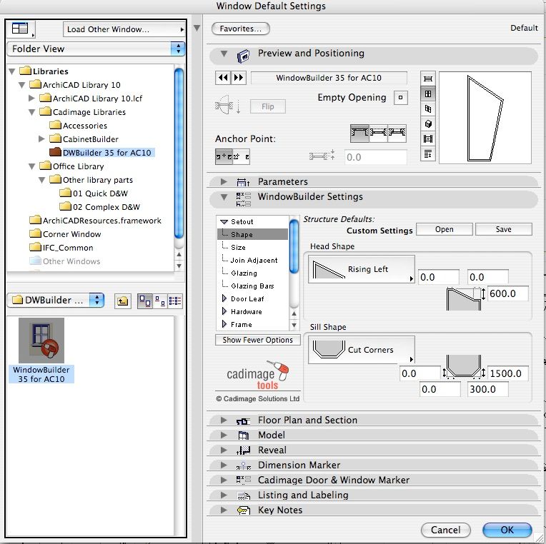
Task: Expand the Parameters panel
Action: [224, 181]
